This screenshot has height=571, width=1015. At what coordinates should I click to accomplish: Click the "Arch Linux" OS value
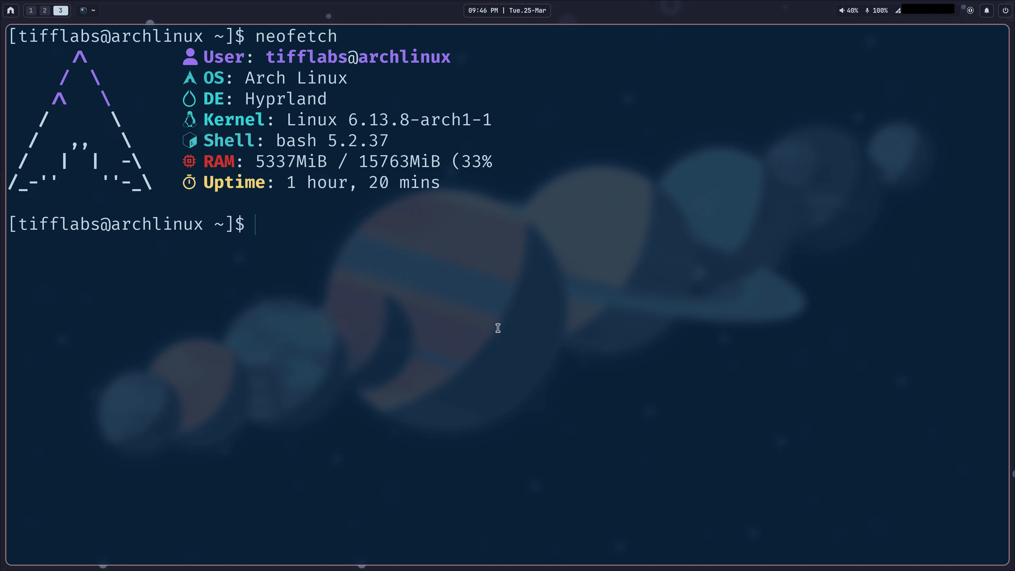click(x=296, y=78)
